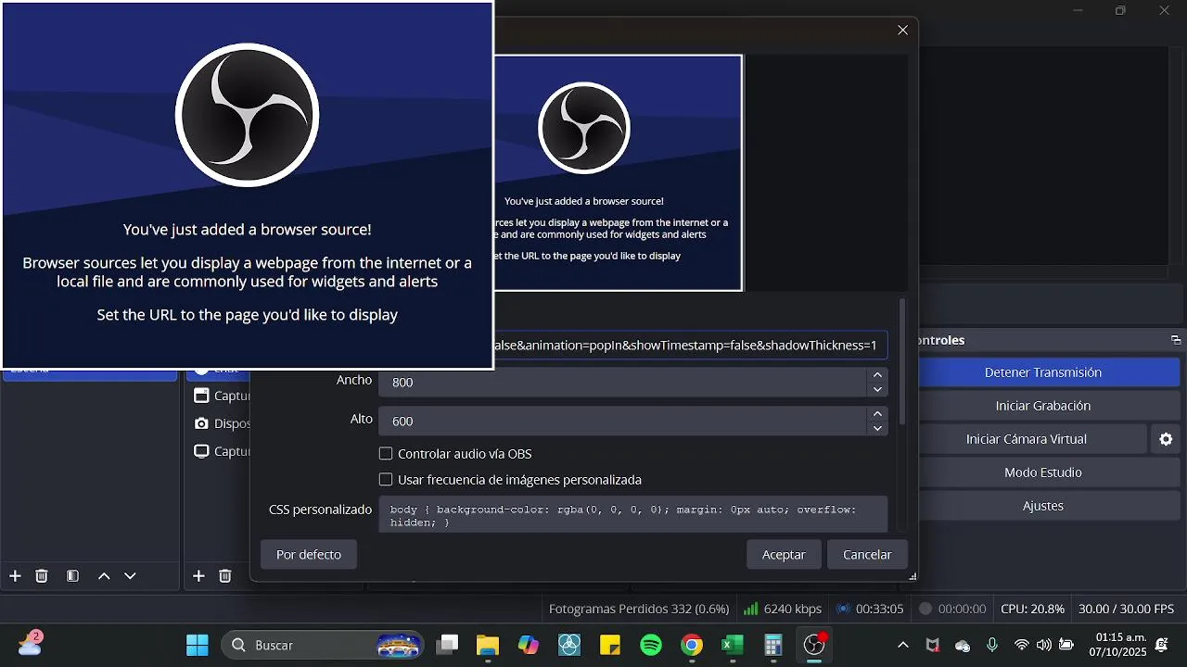Add a new scene with plus icon

(x=15, y=576)
